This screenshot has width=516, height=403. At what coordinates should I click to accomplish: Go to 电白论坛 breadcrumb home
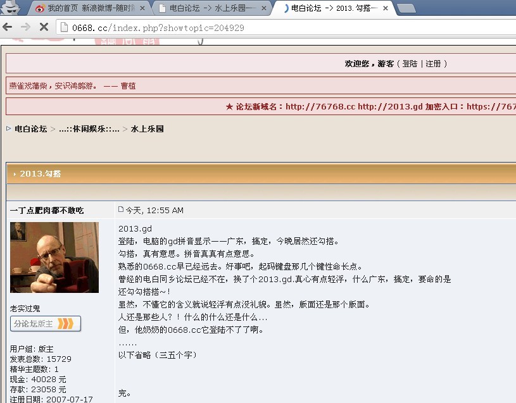click(30, 129)
